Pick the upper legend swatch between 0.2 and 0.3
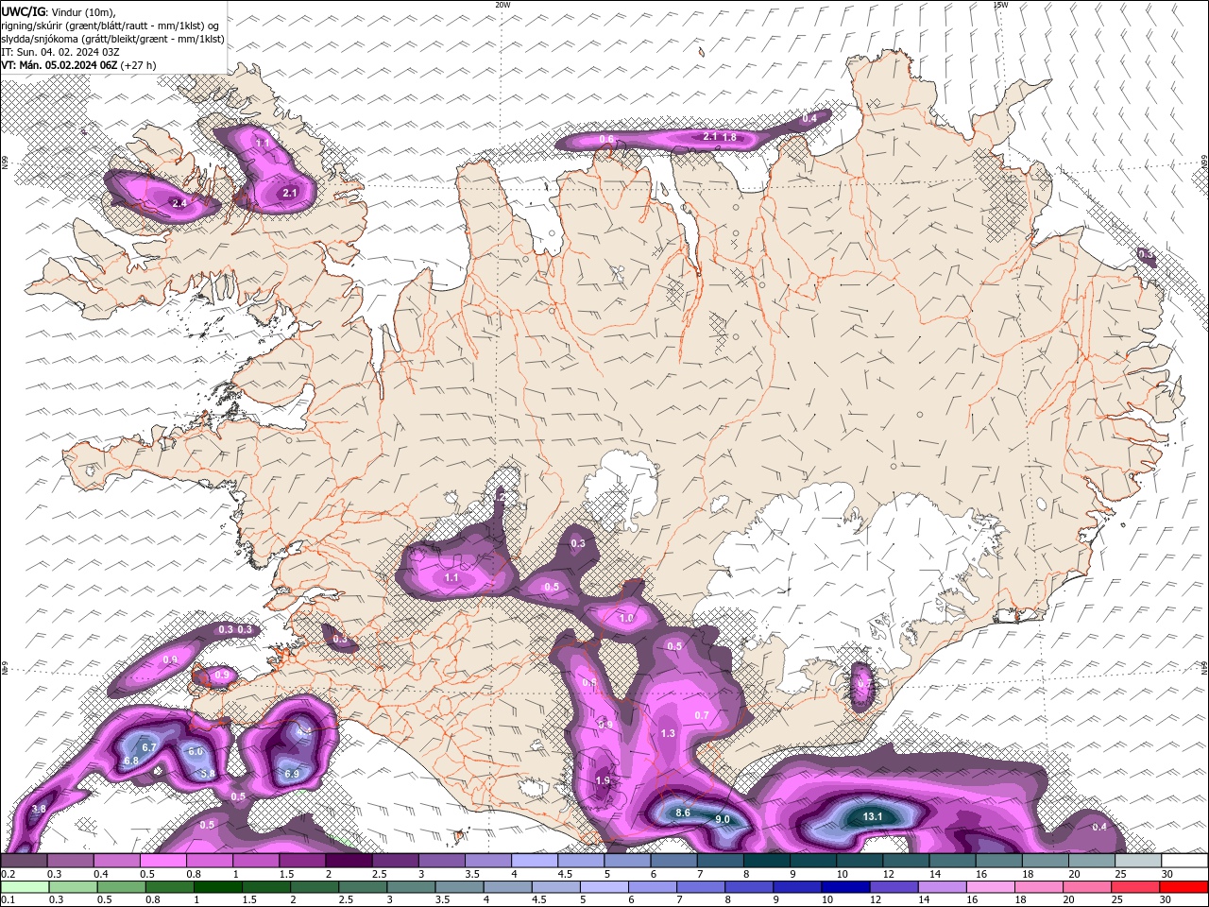 [24, 861]
